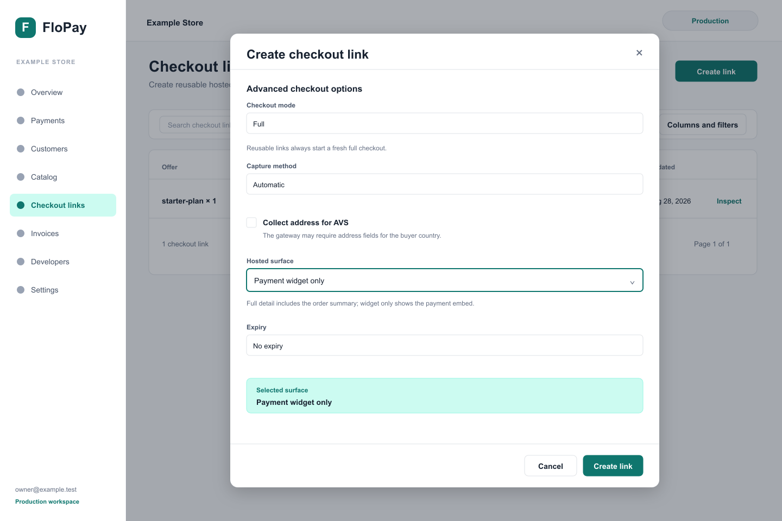This screenshot has width=782, height=521.
Task: Expand the Hosted surface dropdown
Action: point(445,280)
